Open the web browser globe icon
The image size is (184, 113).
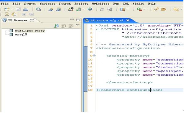(x=90, y=9)
